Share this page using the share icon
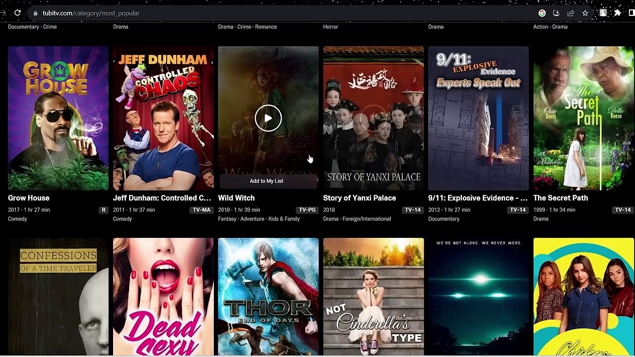 click(571, 13)
